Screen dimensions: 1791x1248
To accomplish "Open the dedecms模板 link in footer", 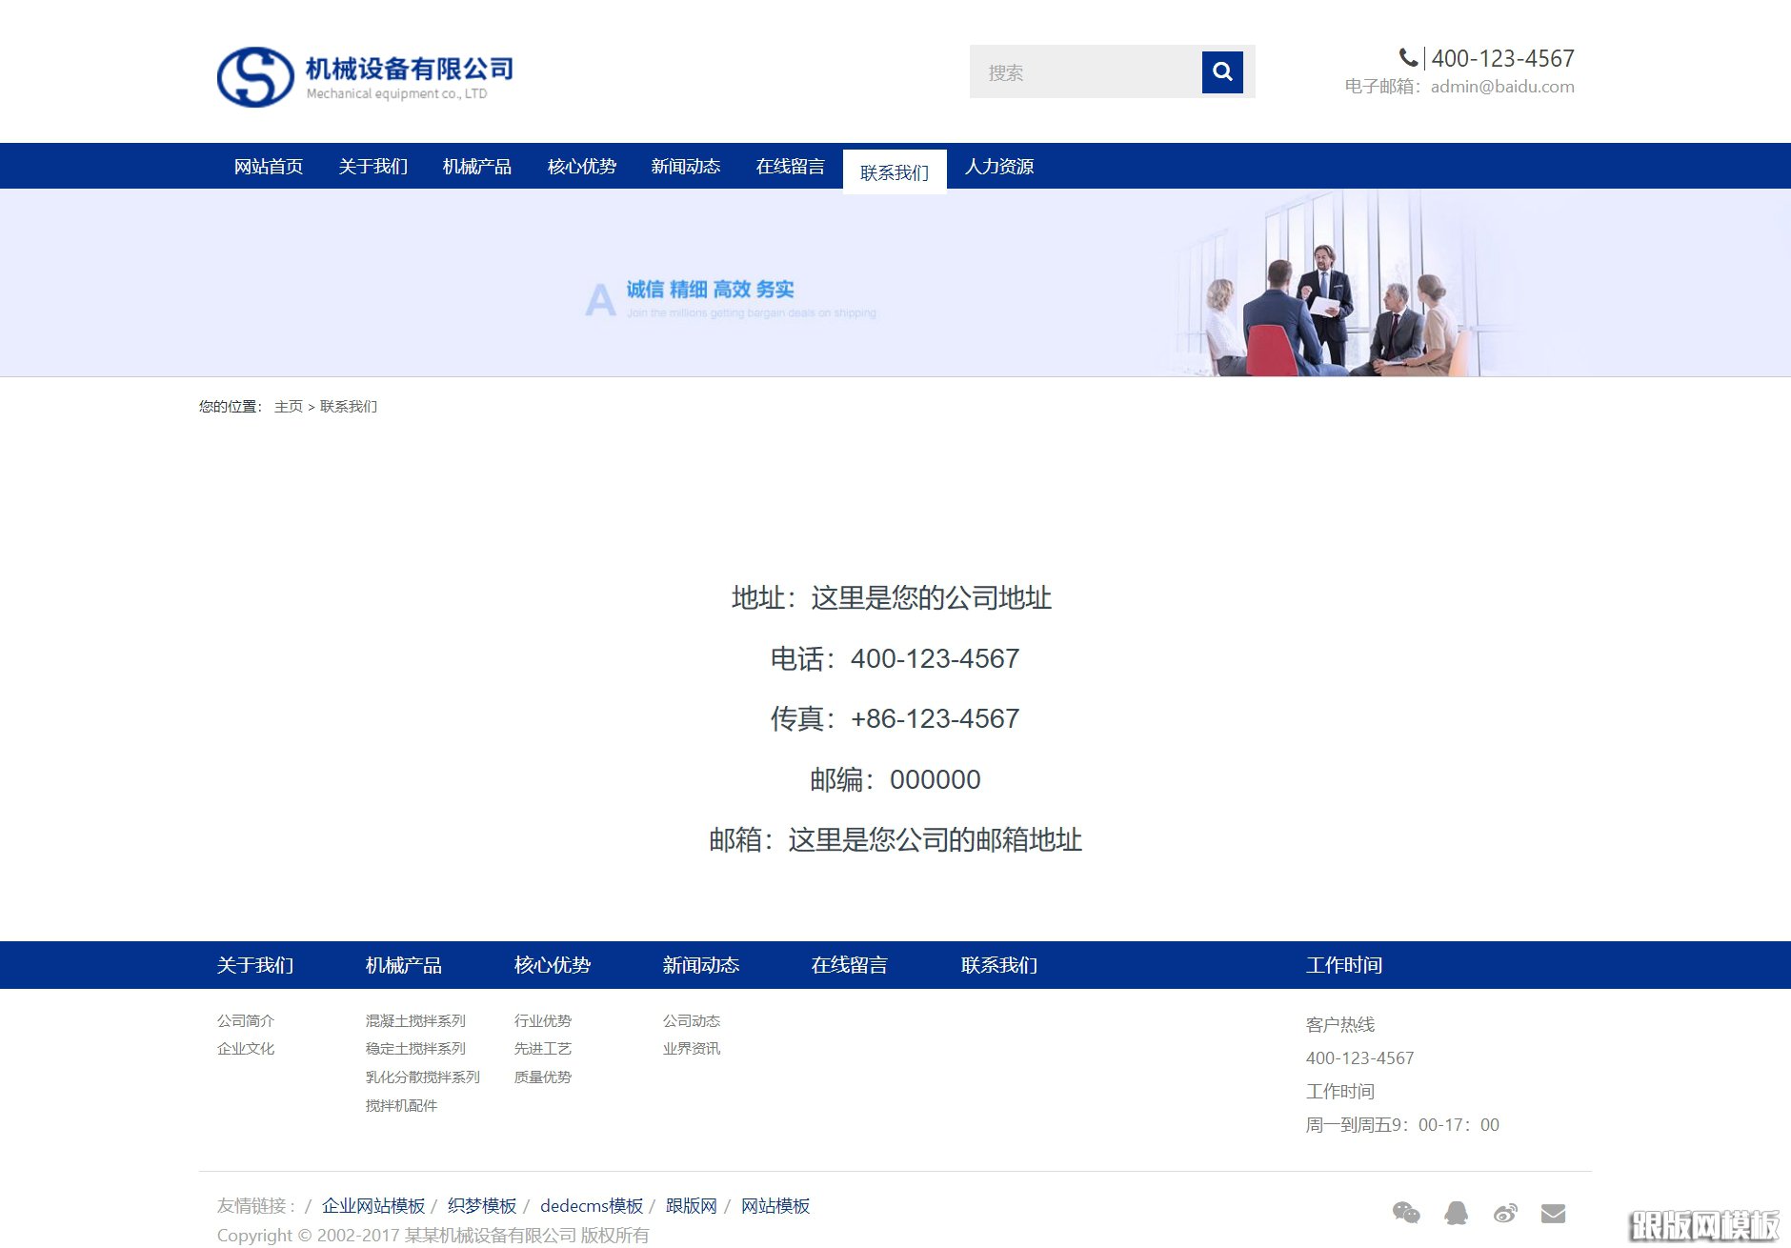I will point(591,1205).
